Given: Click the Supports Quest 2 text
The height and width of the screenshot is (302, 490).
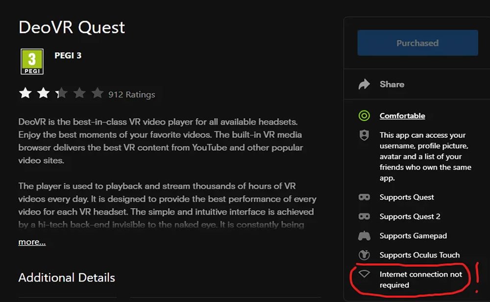Looking at the screenshot, I should (410, 216).
